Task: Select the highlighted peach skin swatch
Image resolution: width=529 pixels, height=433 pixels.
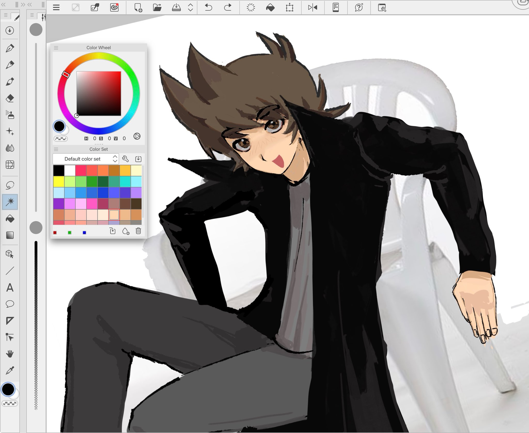Action: [114, 215]
